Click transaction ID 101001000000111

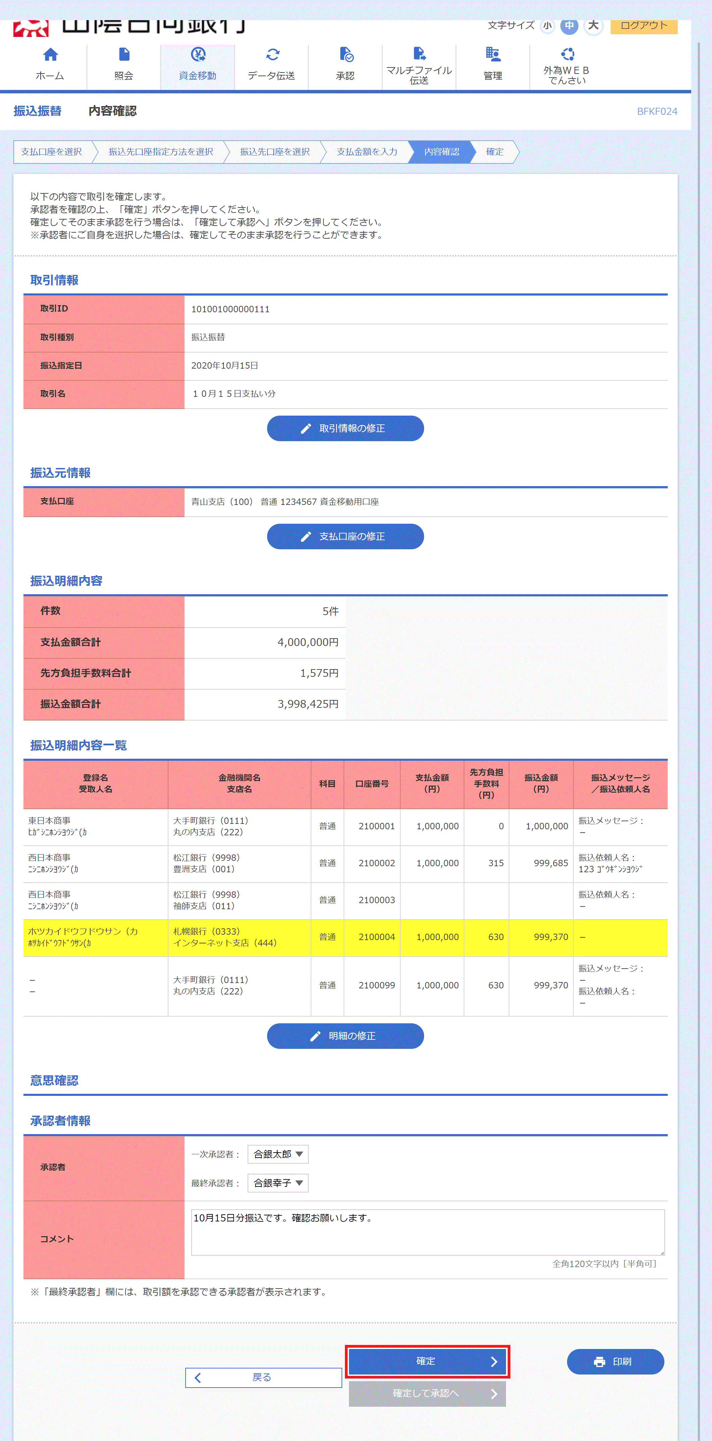tap(230, 309)
